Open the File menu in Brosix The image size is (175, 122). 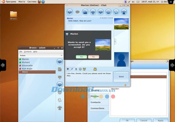tap(21, 51)
